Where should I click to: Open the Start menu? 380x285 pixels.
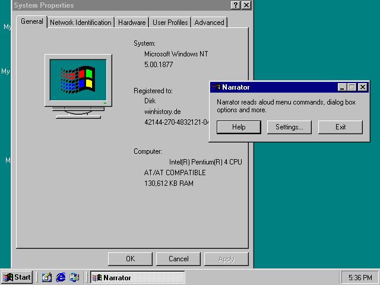[x=17, y=277]
